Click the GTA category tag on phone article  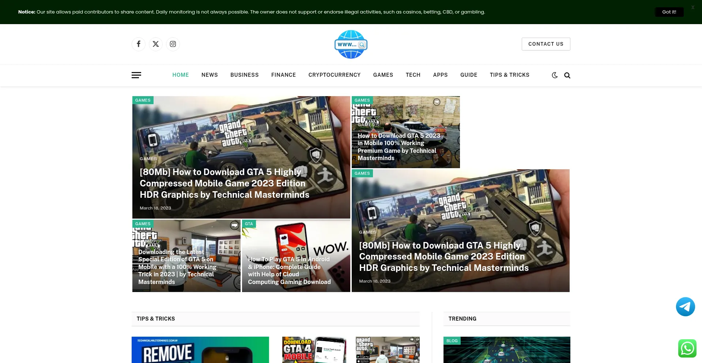(249, 224)
